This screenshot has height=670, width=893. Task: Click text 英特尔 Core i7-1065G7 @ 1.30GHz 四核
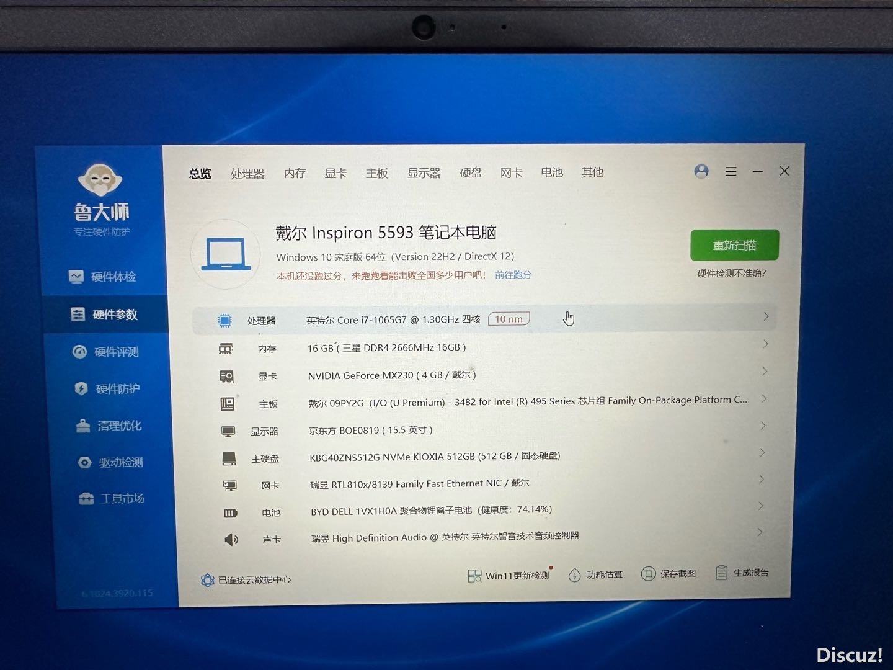pyautogui.click(x=393, y=319)
